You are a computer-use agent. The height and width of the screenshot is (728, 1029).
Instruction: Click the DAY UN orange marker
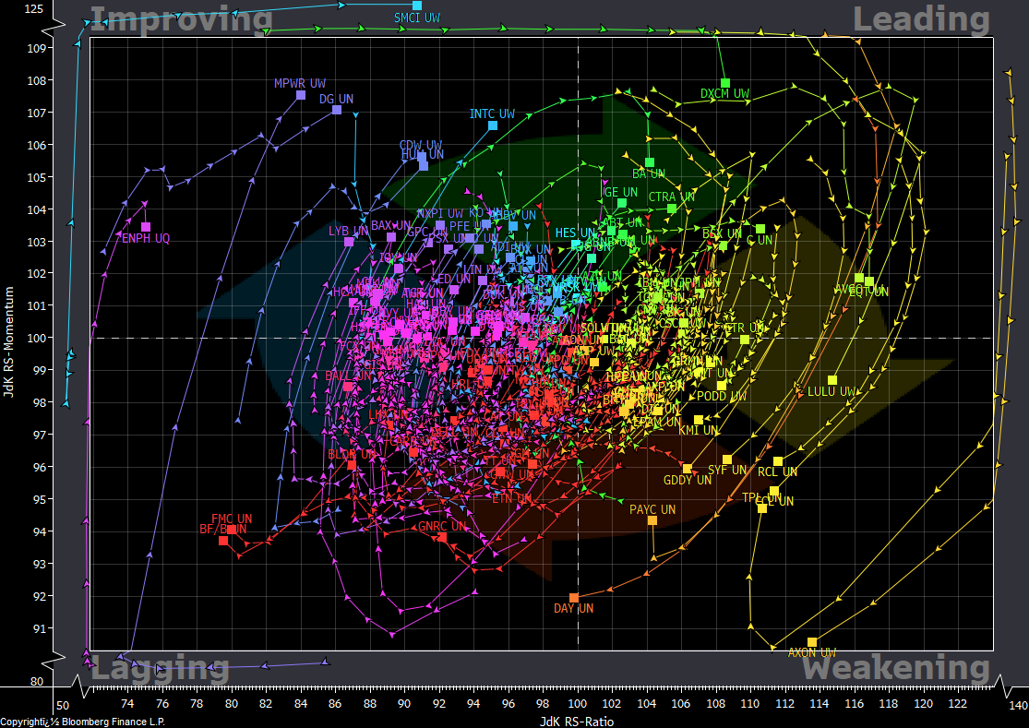[573, 598]
